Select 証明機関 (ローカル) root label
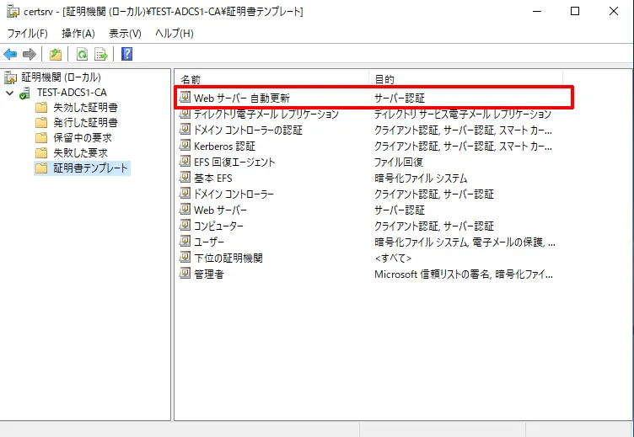The width and height of the screenshot is (634, 437). [x=61, y=77]
